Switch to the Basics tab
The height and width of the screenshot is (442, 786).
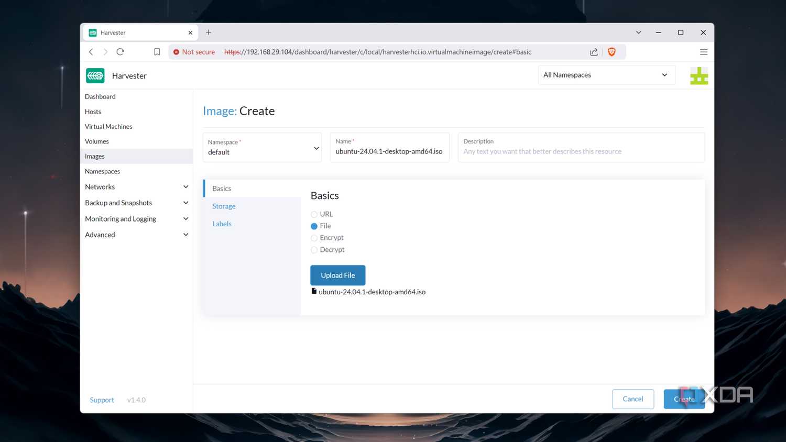pos(252,189)
